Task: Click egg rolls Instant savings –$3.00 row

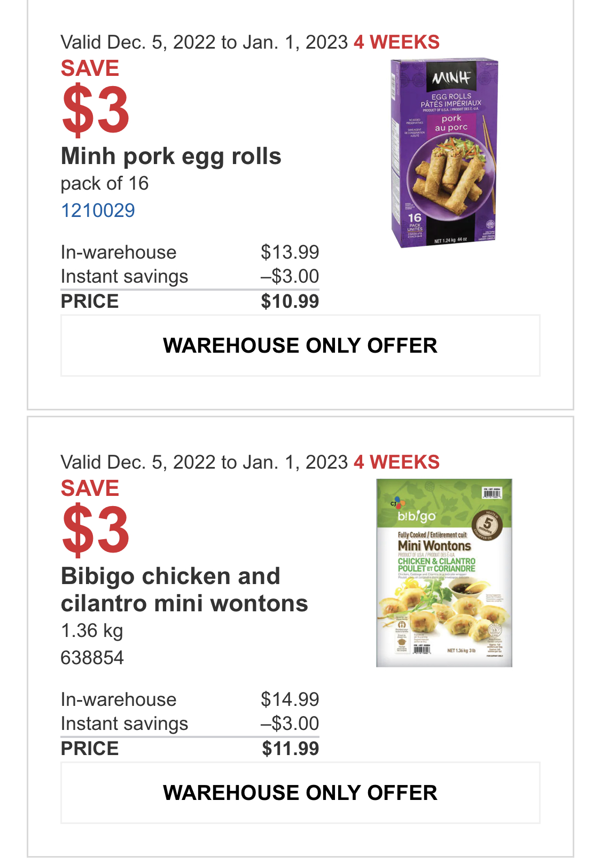Action: click(190, 276)
